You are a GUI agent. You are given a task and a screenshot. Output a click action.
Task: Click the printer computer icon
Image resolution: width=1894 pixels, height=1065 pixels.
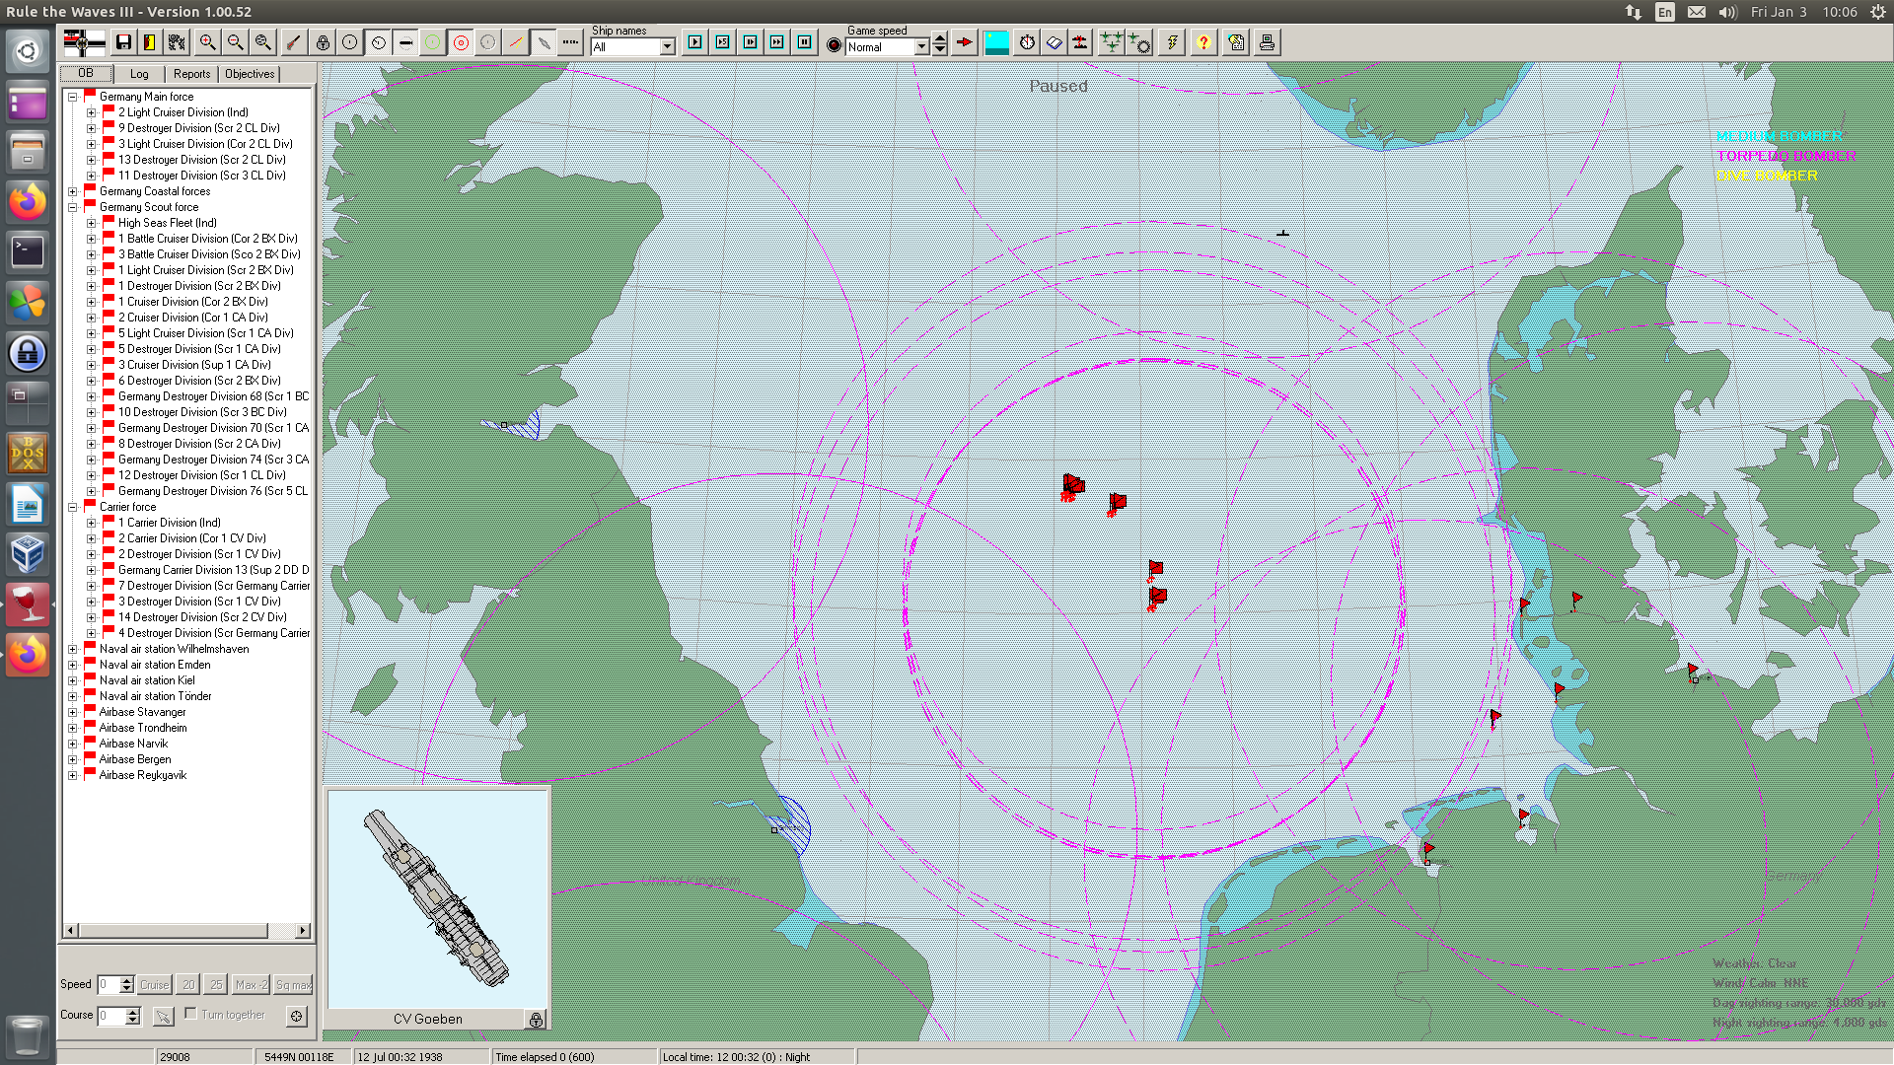tap(1268, 42)
